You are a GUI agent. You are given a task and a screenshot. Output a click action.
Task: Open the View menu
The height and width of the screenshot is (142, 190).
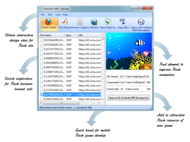point(58,15)
